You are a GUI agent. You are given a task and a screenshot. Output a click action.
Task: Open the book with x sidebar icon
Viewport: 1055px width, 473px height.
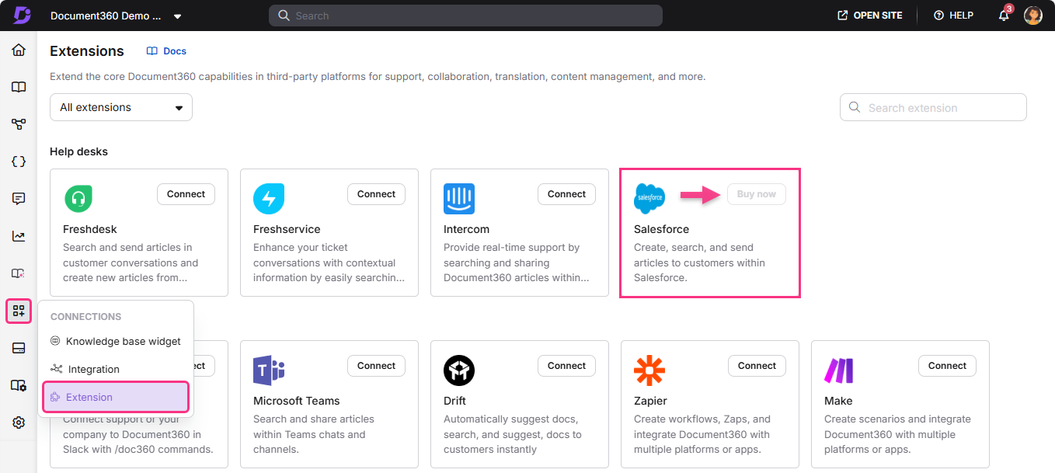point(19,273)
